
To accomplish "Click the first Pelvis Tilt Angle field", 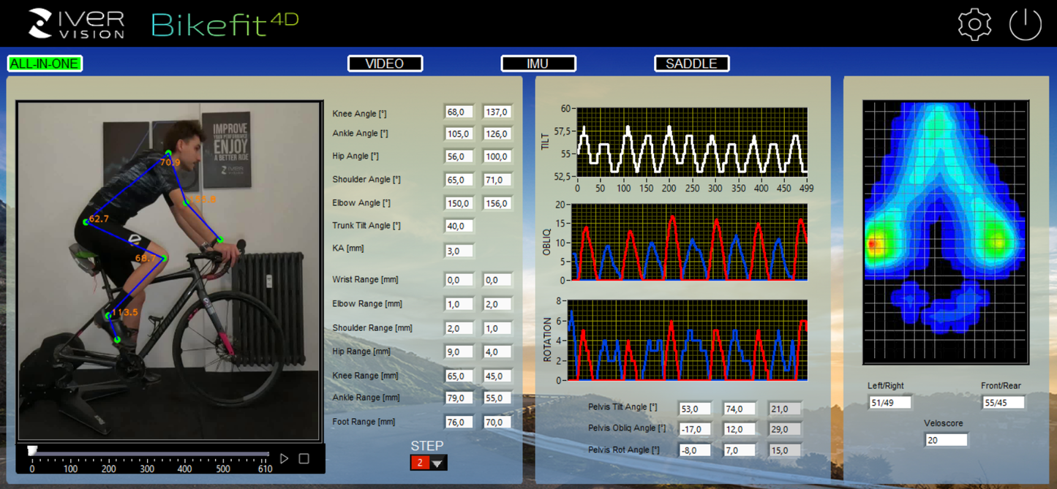I will 693,408.
